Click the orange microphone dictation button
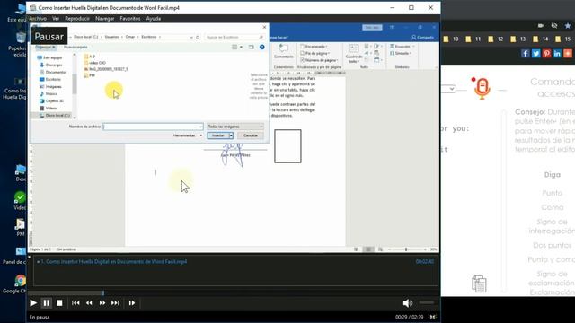Image resolution: width=575 pixels, height=323 pixels. [482, 89]
